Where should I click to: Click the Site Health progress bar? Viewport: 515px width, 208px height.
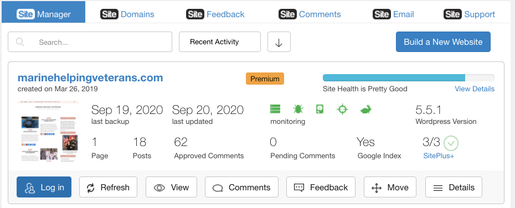[409, 78]
